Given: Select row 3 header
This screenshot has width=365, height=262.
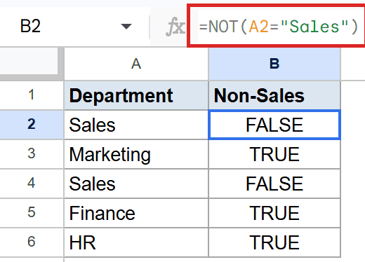Looking at the screenshot, I should tap(32, 154).
